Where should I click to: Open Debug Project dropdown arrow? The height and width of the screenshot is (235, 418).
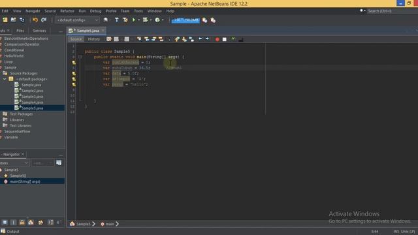[x=151, y=20]
